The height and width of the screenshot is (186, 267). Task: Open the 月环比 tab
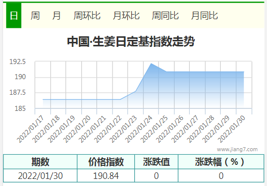(x=126, y=16)
